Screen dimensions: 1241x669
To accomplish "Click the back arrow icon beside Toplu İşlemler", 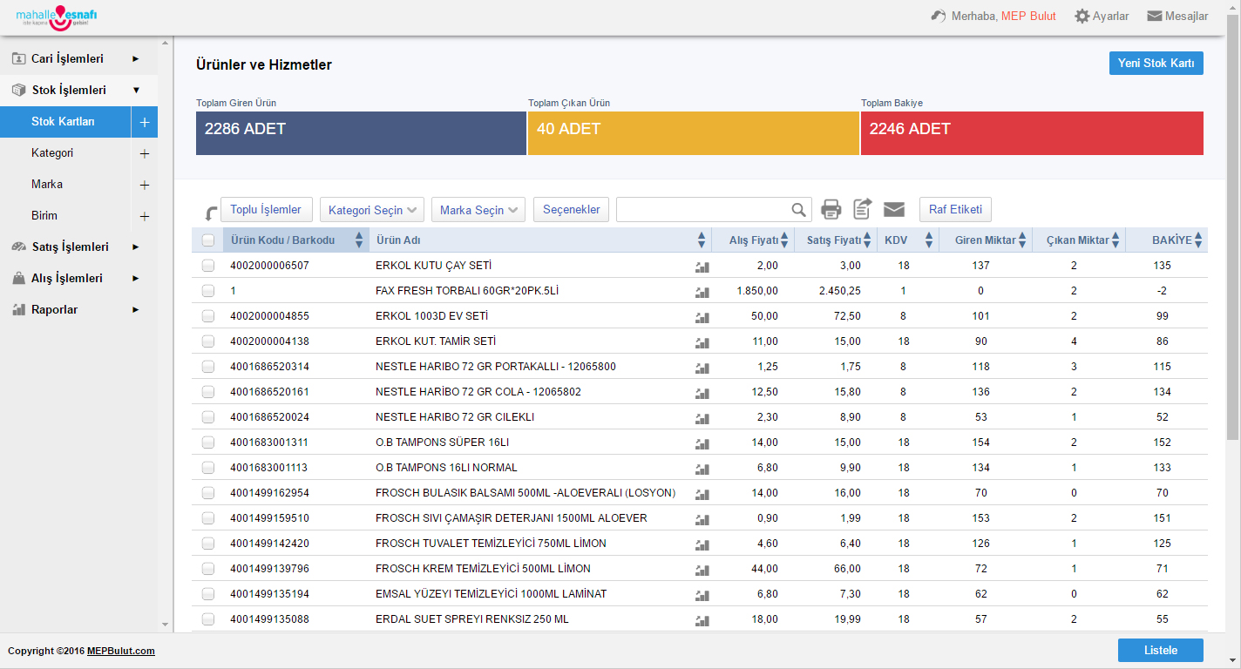I will tap(211, 213).
